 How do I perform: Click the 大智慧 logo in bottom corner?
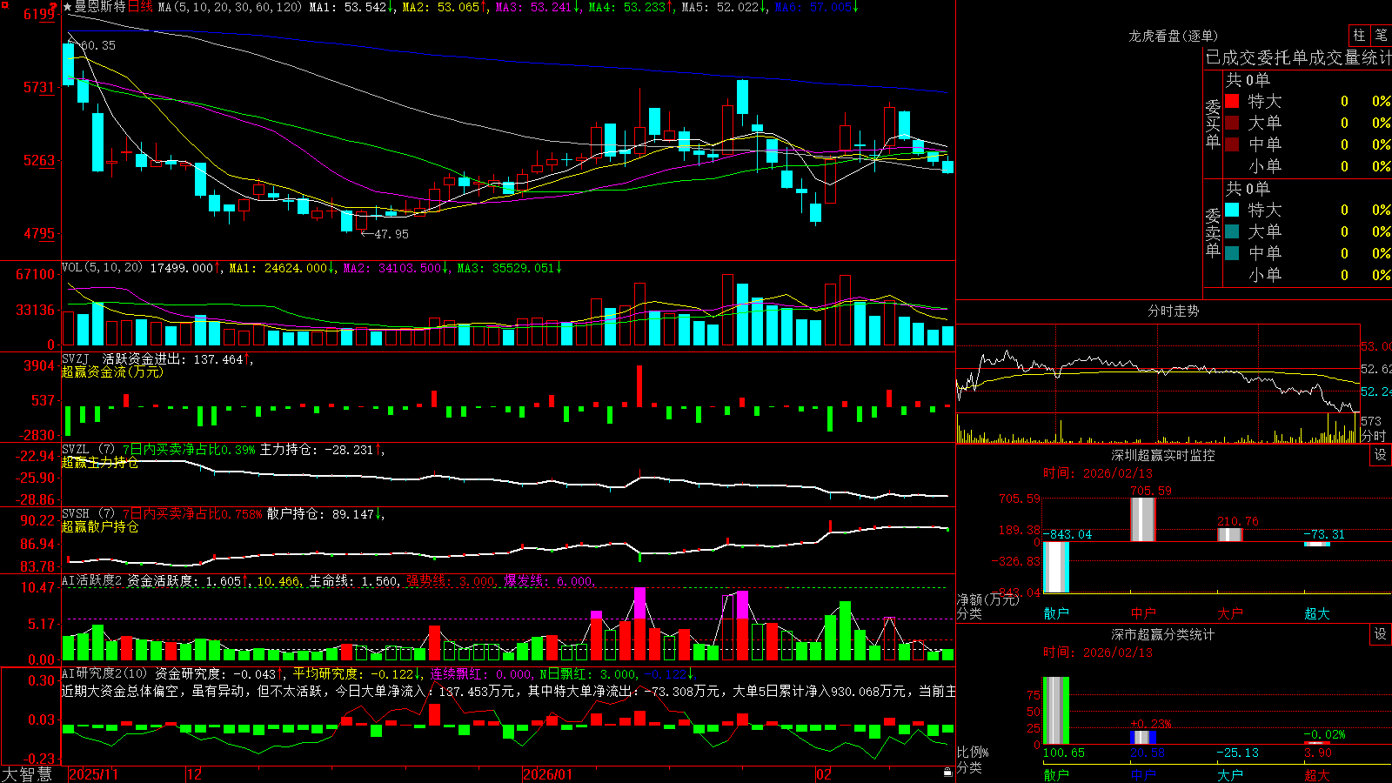tap(27, 773)
